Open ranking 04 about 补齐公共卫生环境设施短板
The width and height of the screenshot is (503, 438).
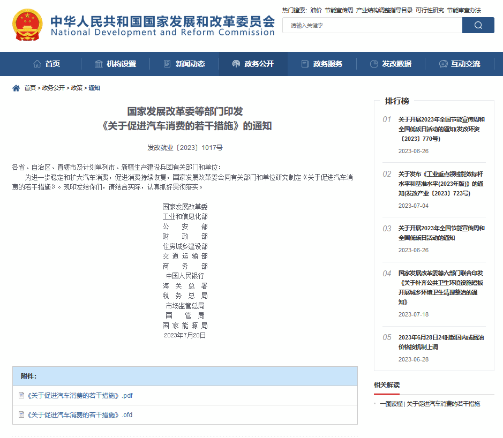point(441,288)
